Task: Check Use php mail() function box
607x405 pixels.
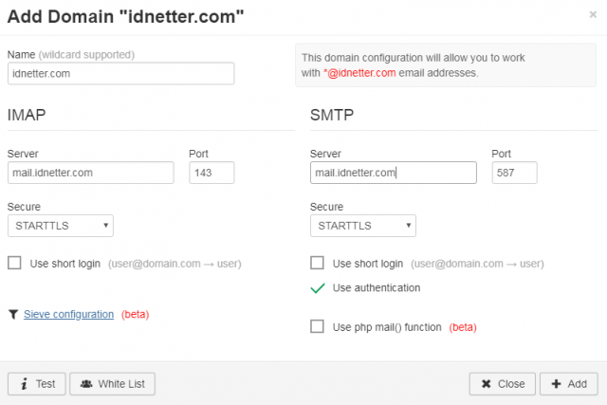Action: [x=317, y=326]
